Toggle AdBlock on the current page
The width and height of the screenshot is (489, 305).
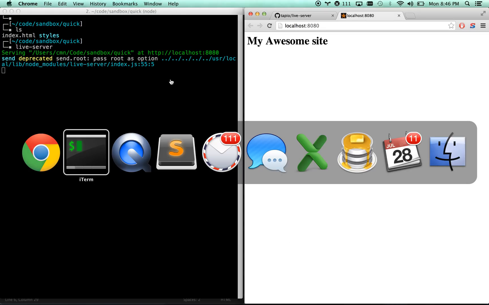tap(462, 26)
